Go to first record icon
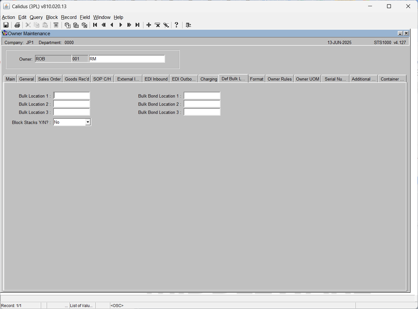The height and width of the screenshot is (309, 418). pos(95,25)
